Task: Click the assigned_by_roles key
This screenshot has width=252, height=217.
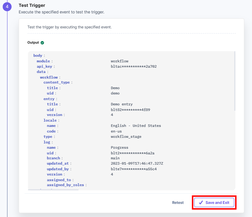Action: tap(65, 185)
